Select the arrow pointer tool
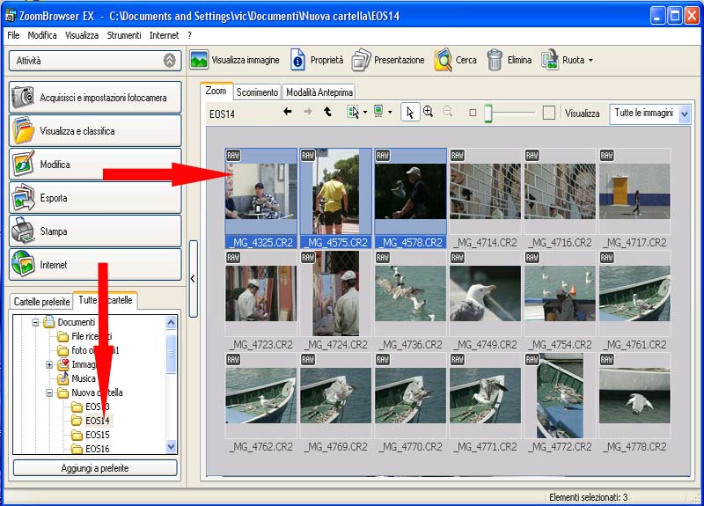This screenshot has width=704, height=506. (x=409, y=113)
